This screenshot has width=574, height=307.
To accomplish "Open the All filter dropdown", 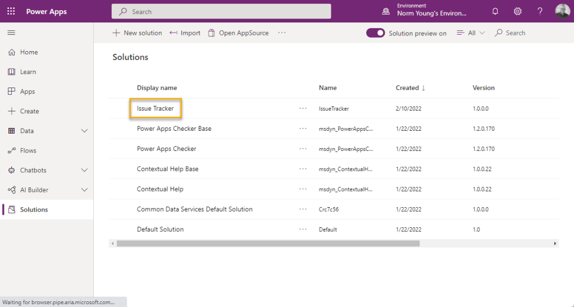I will 471,33.
